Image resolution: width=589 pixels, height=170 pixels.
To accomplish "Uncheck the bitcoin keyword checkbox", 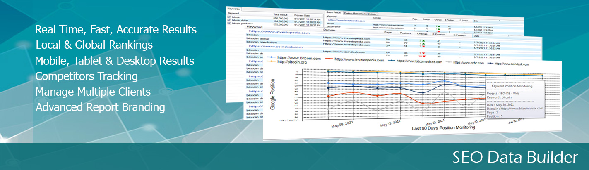I will [x=229, y=17].
